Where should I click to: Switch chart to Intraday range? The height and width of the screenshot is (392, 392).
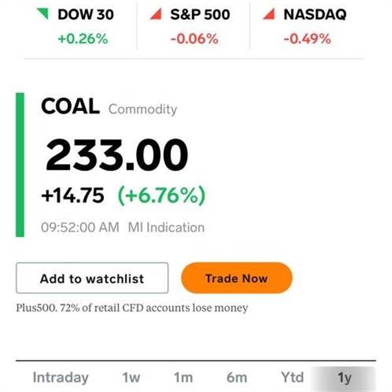click(61, 378)
